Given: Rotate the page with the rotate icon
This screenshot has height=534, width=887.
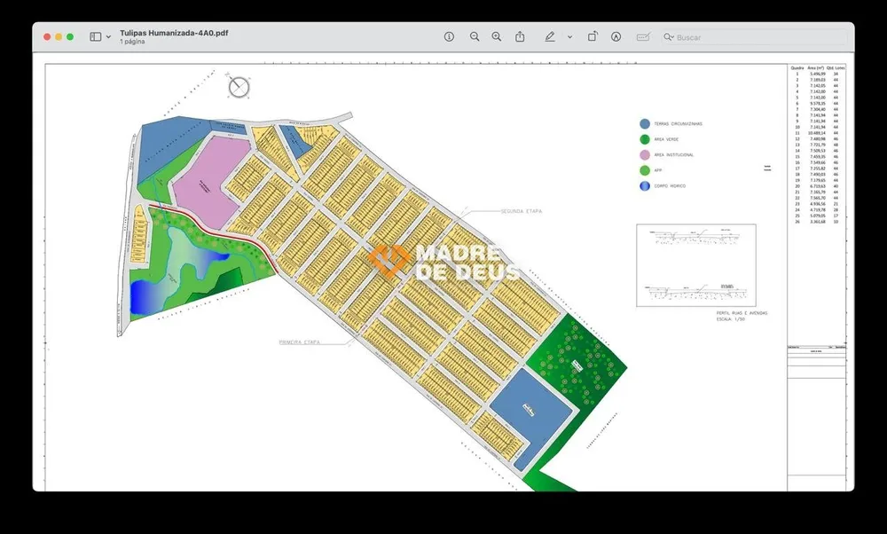Looking at the screenshot, I should tap(593, 36).
